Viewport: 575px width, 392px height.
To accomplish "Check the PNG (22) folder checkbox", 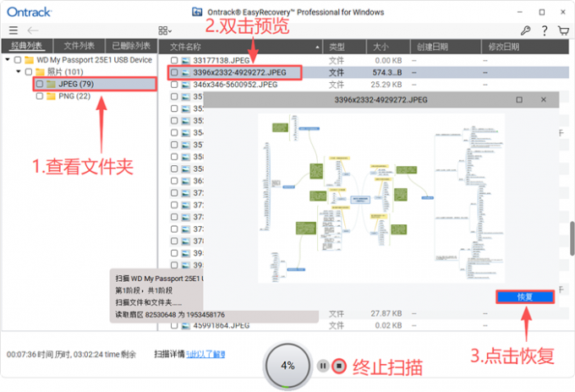I will (x=40, y=97).
